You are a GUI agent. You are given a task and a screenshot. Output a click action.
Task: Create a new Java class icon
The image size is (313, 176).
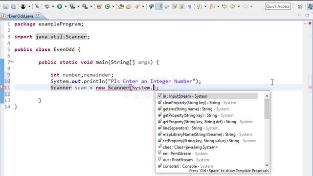108,6
